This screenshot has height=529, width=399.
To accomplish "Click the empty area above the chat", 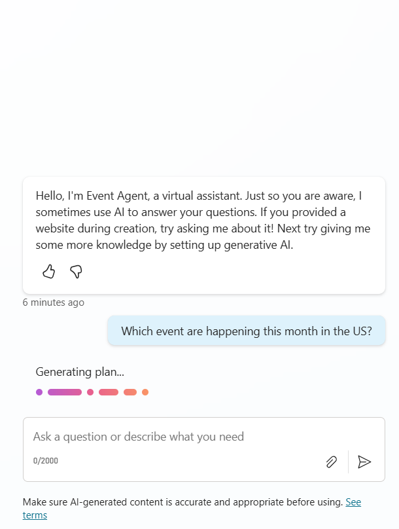I will 199,85.
